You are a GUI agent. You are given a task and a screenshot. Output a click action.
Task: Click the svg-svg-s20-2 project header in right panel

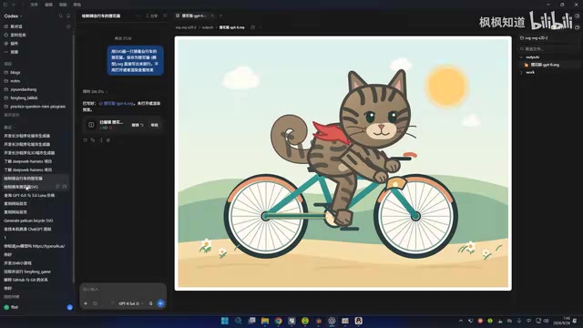[x=534, y=38]
